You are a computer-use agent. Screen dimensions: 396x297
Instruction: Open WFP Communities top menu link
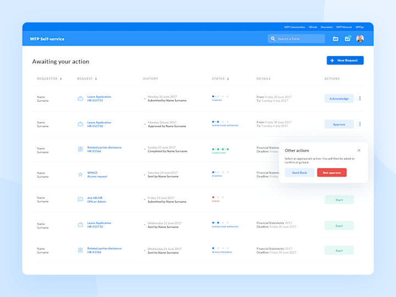pyautogui.click(x=294, y=27)
